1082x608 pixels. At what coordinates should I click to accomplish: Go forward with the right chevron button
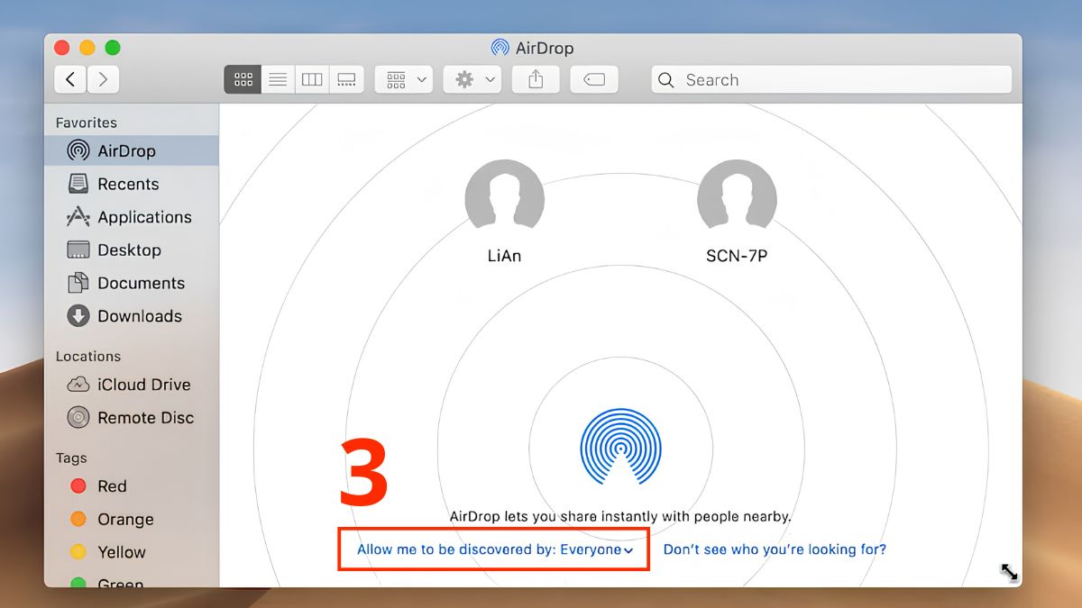coord(103,79)
